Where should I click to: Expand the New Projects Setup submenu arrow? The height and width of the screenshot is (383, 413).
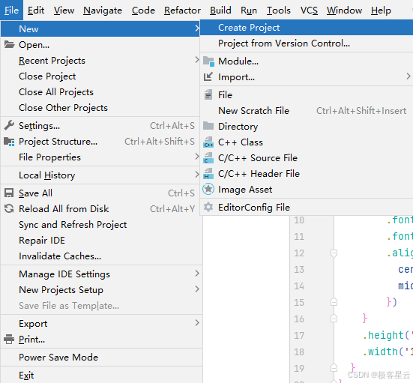click(196, 289)
